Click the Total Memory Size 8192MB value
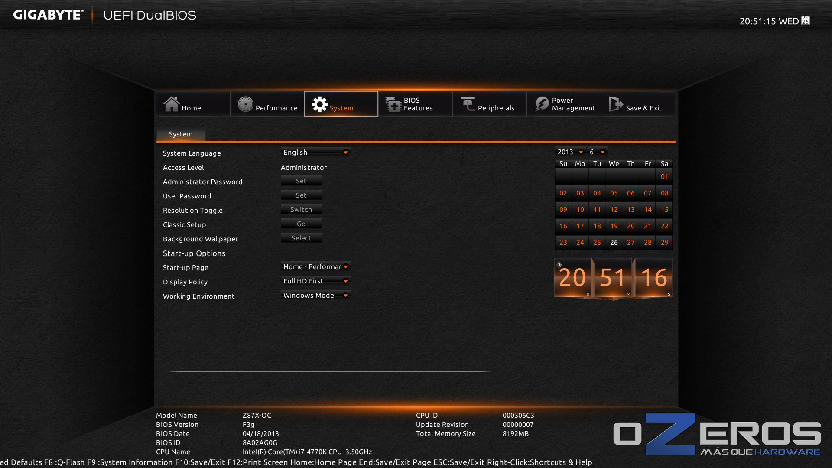 click(x=516, y=433)
